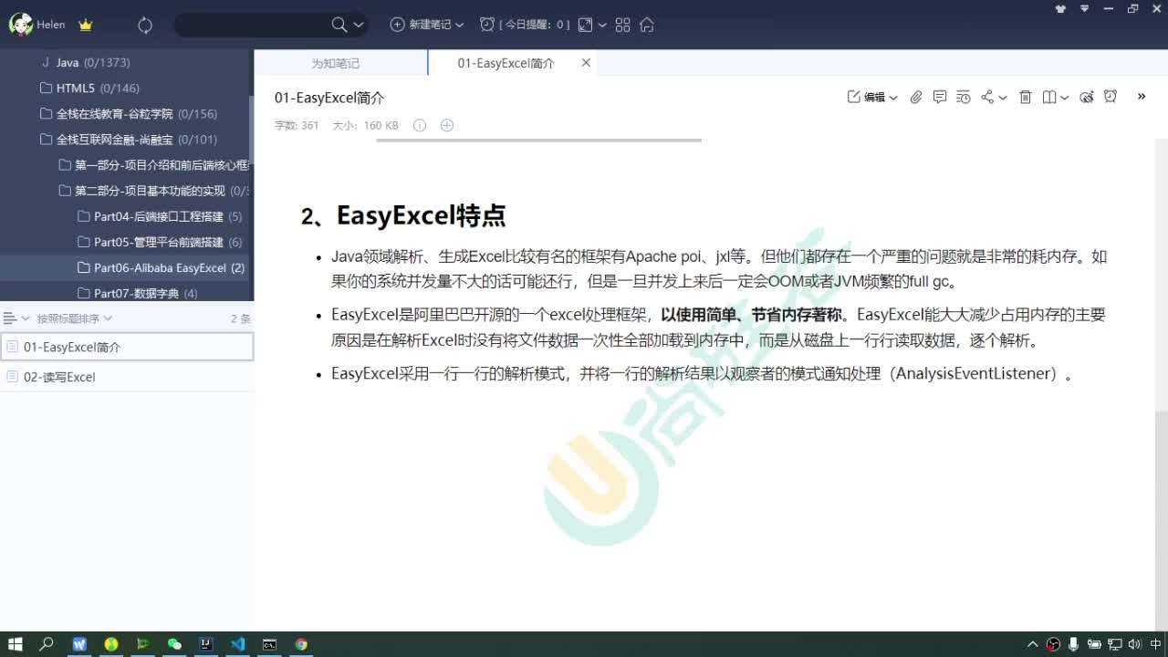1168x657 pixels.
Task: Click the 2、EasyExcel特点 heading
Action: point(403,215)
